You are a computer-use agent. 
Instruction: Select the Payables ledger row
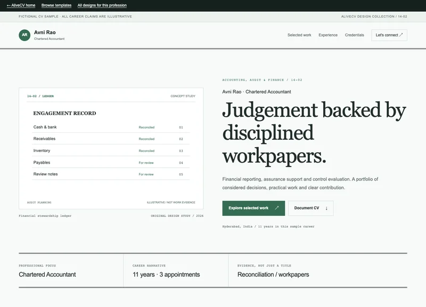(x=111, y=163)
